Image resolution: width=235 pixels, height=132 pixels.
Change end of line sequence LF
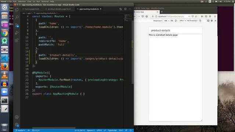[105, 131]
